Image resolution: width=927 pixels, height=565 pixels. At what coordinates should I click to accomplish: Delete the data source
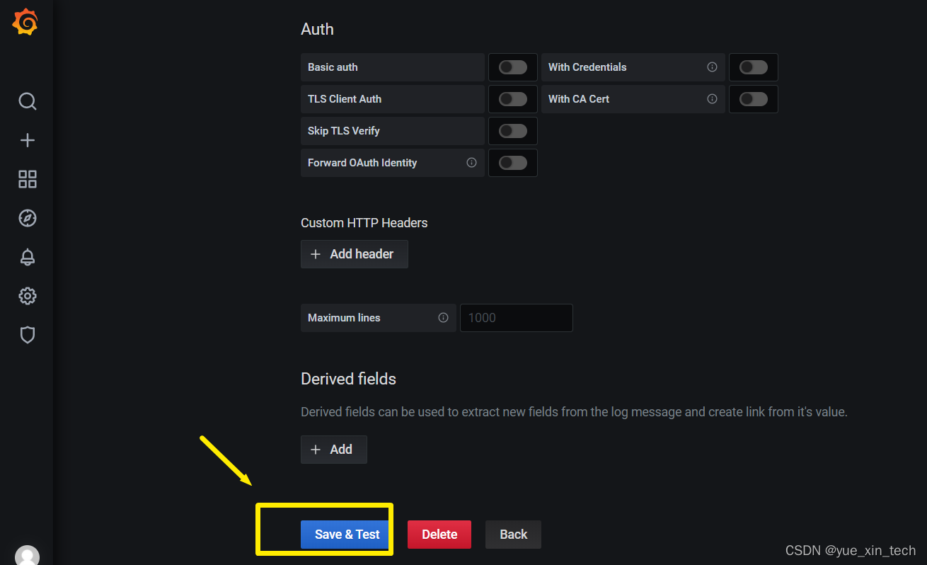(439, 535)
